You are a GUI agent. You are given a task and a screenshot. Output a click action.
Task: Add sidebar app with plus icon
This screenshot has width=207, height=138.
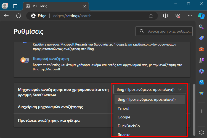pyautogui.click(x=201, y=111)
